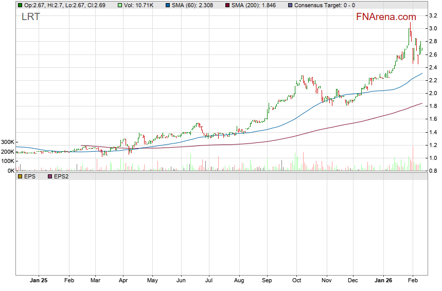Click the light green Vol legend swatch
442x291 pixels.
pyautogui.click(x=120, y=5)
